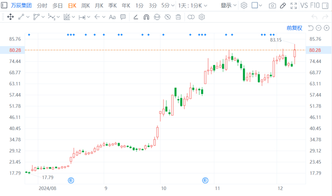332x196 pixels.
Task: Switch to the 分时 intraday tab
Action: (42, 6)
